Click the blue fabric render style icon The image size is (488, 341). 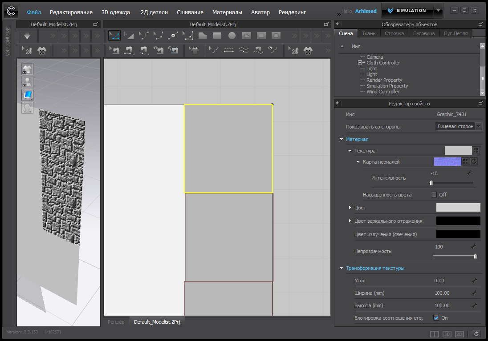[27, 95]
